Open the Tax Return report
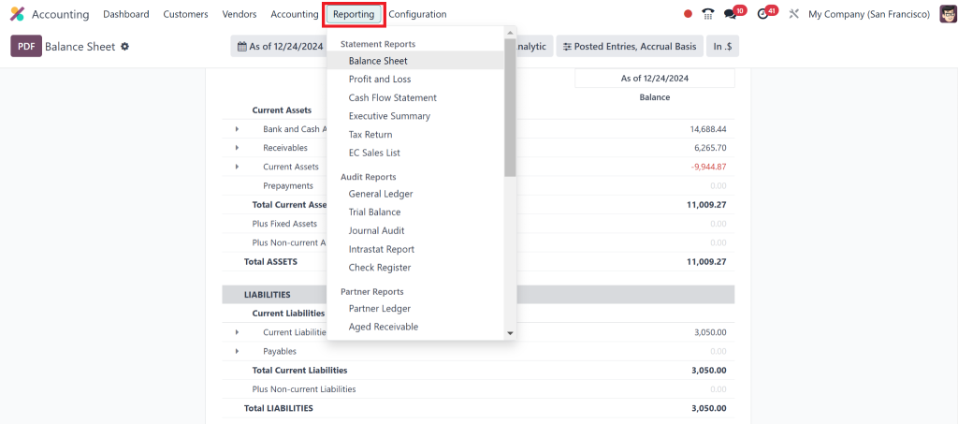Viewport: 958px width, 424px height. click(415, 135)
